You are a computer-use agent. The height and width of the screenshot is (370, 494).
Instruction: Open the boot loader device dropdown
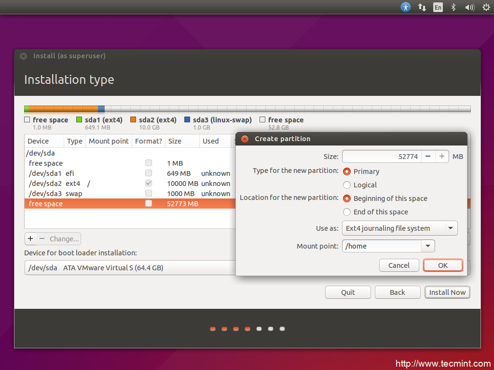130,268
